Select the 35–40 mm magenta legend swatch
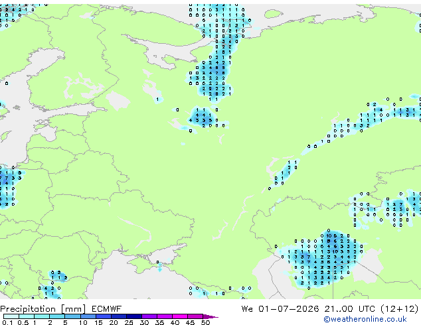The image size is (421, 325). click(165, 316)
